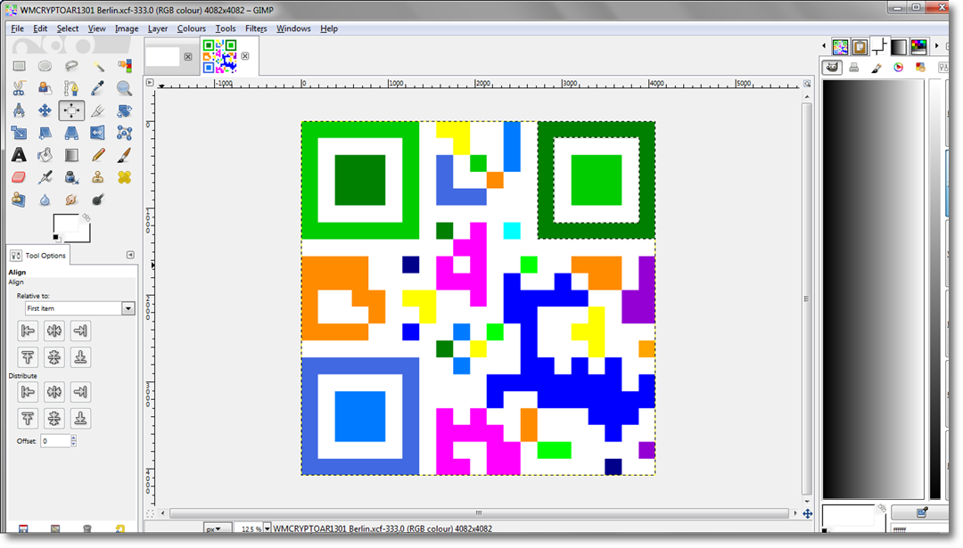
Task: Open the foreground colour swatch in toolbox
Action: coord(64,223)
